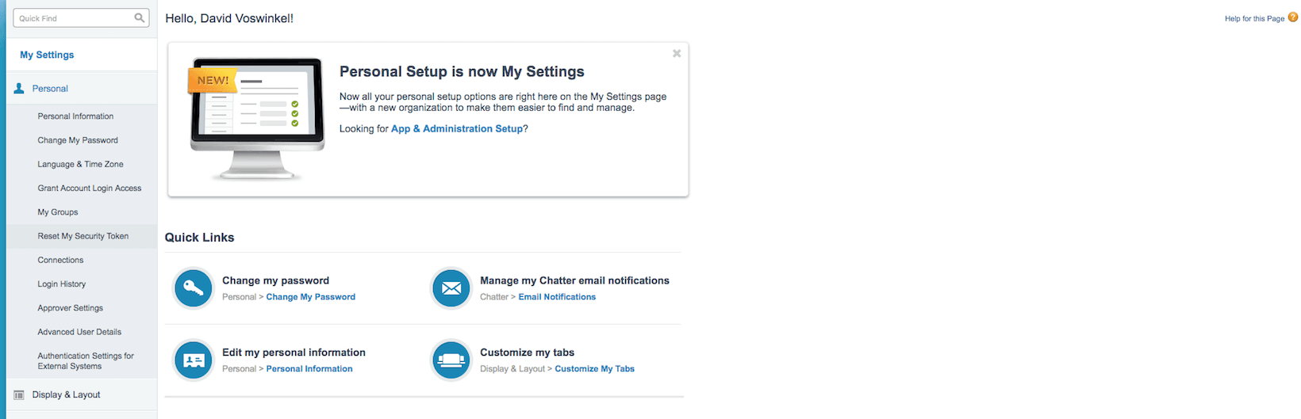Click the Customize my tabs icon

click(x=451, y=360)
